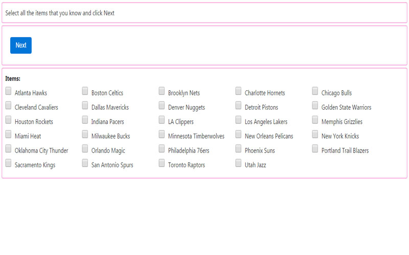Tick the Milwaukee Bucks checkbox

[x=85, y=134]
